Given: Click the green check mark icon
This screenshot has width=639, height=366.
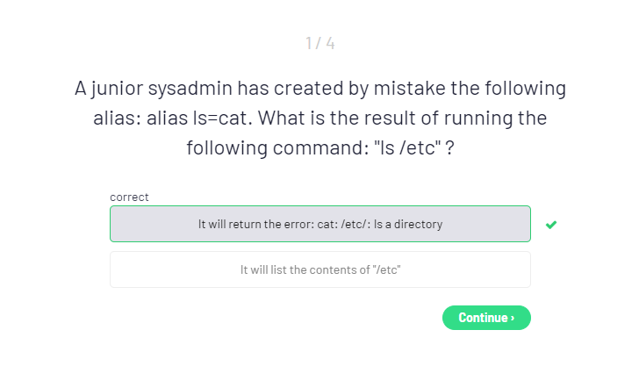Looking at the screenshot, I should (x=550, y=225).
